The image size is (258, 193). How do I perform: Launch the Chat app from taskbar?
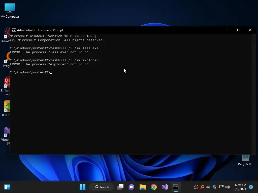click(132, 187)
